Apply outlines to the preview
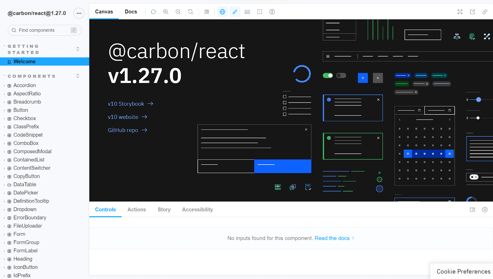493x279 pixels. coord(259,12)
